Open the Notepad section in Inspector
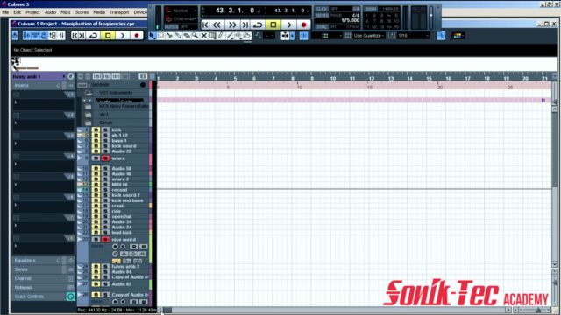This screenshot has width=561, height=315. point(43,288)
